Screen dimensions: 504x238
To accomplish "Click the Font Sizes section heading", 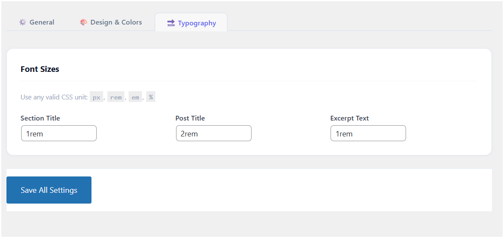I will (x=40, y=69).
